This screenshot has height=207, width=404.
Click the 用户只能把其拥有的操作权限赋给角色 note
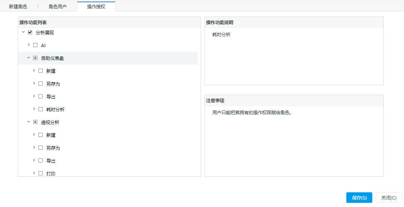point(252,113)
